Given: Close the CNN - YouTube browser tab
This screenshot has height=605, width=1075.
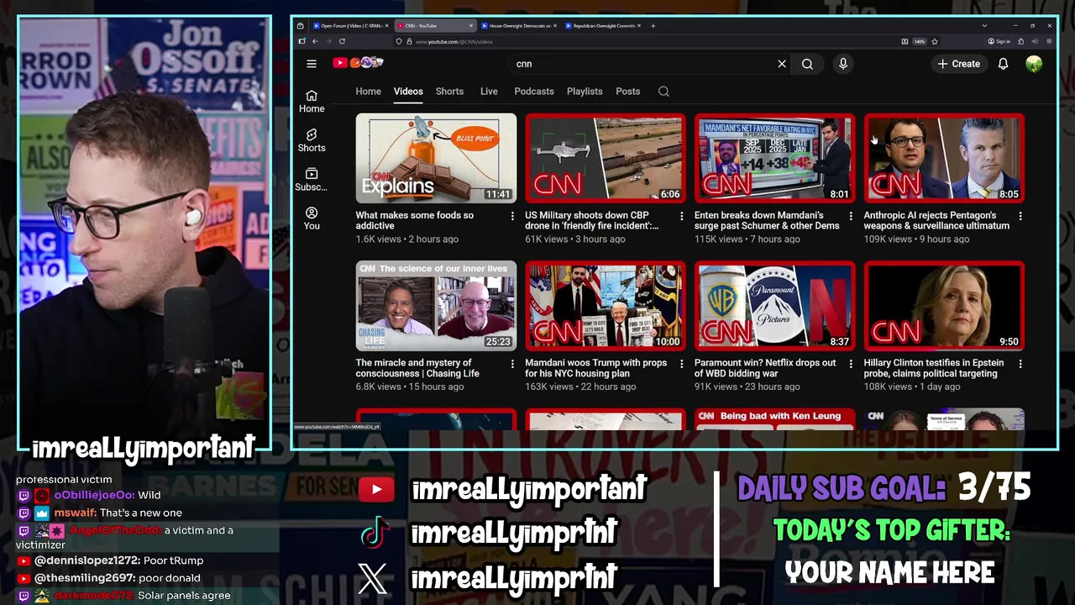Looking at the screenshot, I should pyautogui.click(x=471, y=26).
